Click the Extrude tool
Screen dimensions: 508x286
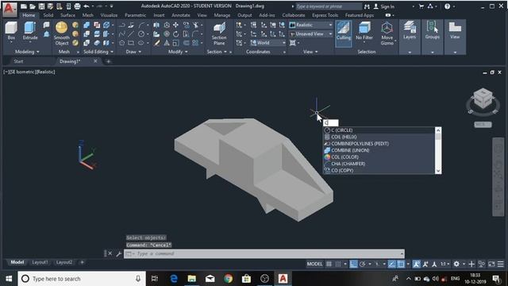[30, 31]
